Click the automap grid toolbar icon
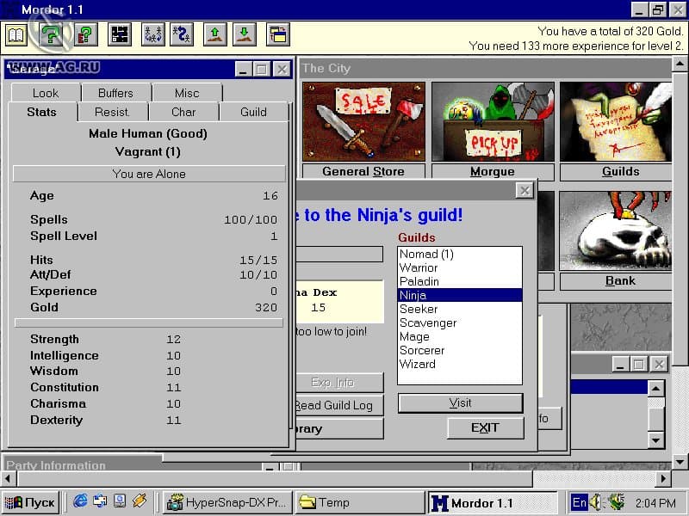The height and width of the screenshot is (516, 689). tap(120, 34)
